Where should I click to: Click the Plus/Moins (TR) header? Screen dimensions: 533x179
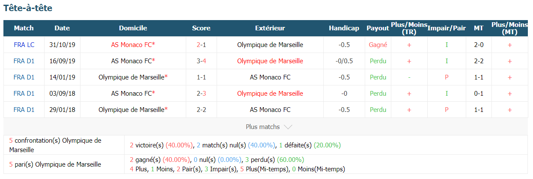click(409, 28)
